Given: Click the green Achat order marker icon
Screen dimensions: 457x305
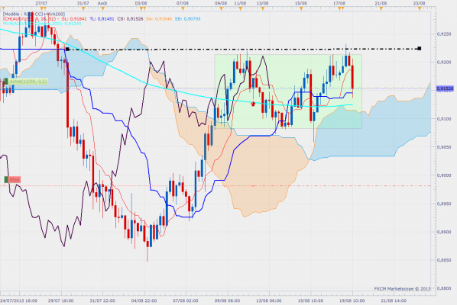Looking at the screenshot, I should (6, 82).
